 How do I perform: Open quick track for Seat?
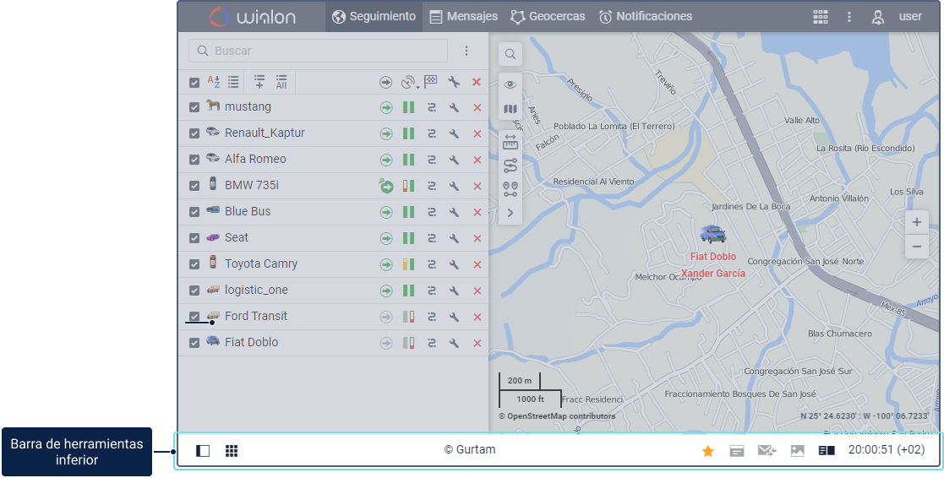[432, 239]
